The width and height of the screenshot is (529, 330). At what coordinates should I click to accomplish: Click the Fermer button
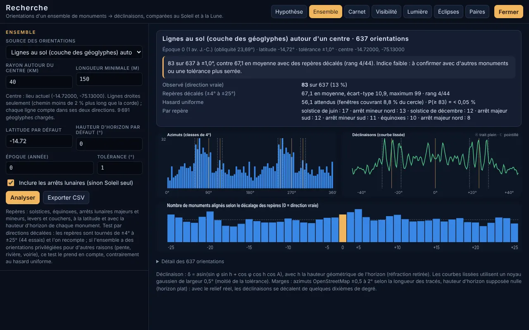pyautogui.click(x=508, y=12)
